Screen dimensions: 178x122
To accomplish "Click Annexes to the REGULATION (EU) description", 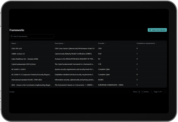I will 75,59.
